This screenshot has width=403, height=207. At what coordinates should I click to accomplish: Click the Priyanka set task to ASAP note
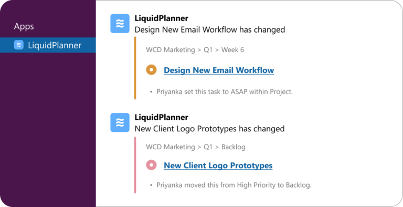(225, 91)
